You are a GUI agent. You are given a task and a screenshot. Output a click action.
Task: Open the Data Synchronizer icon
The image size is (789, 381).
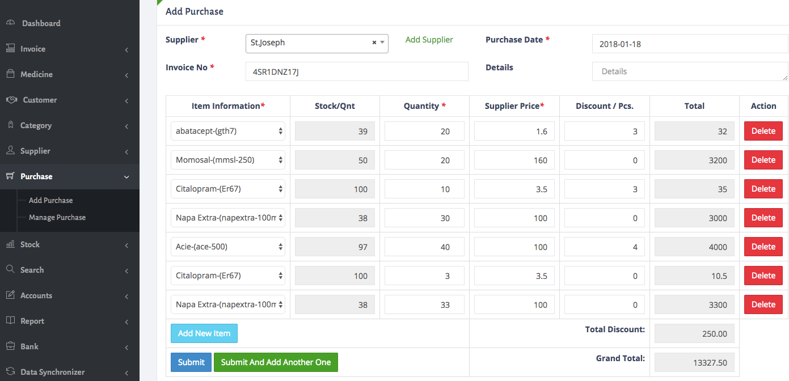pyautogui.click(x=10, y=371)
